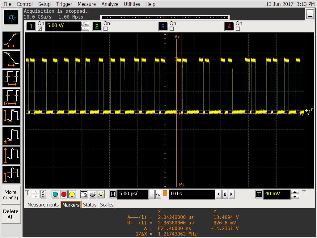
Task: Open the Control menu
Action: (24, 4)
